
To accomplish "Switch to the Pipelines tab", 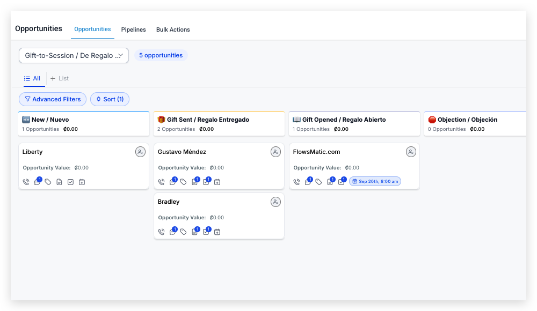I will tap(133, 29).
